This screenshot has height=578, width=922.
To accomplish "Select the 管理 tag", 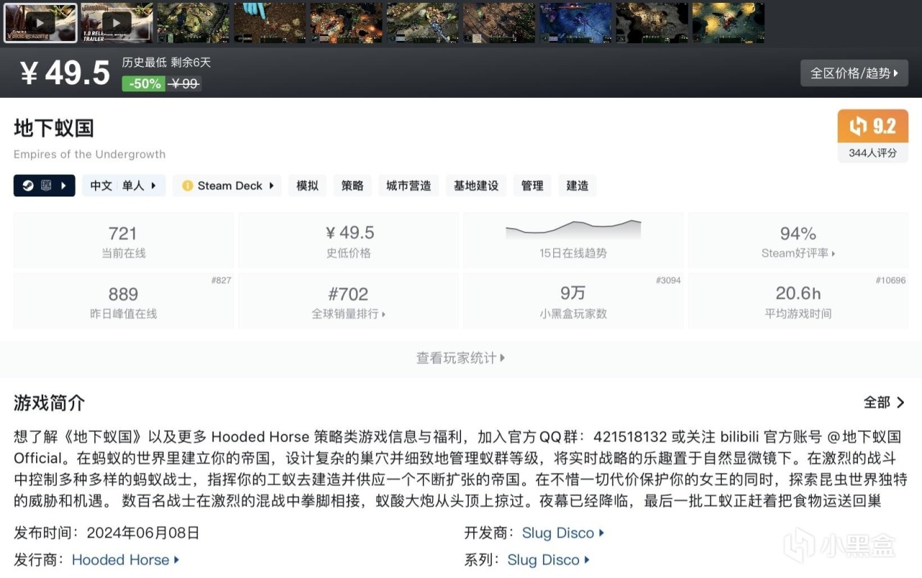I will tap(532, 186).
